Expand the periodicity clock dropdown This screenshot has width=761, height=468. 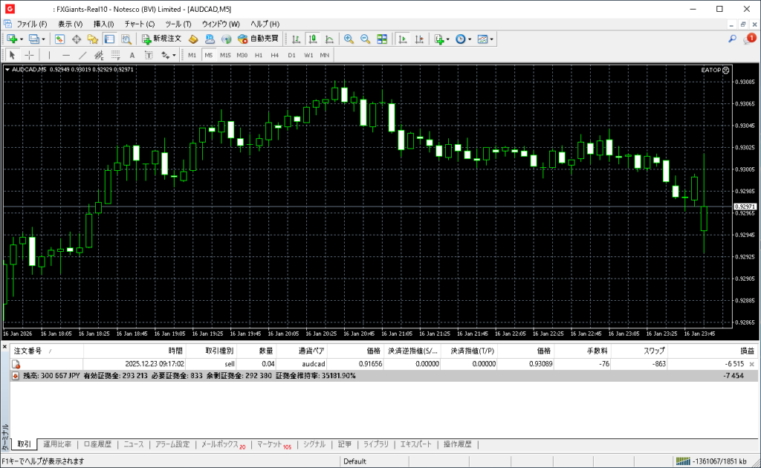(470, 39)
